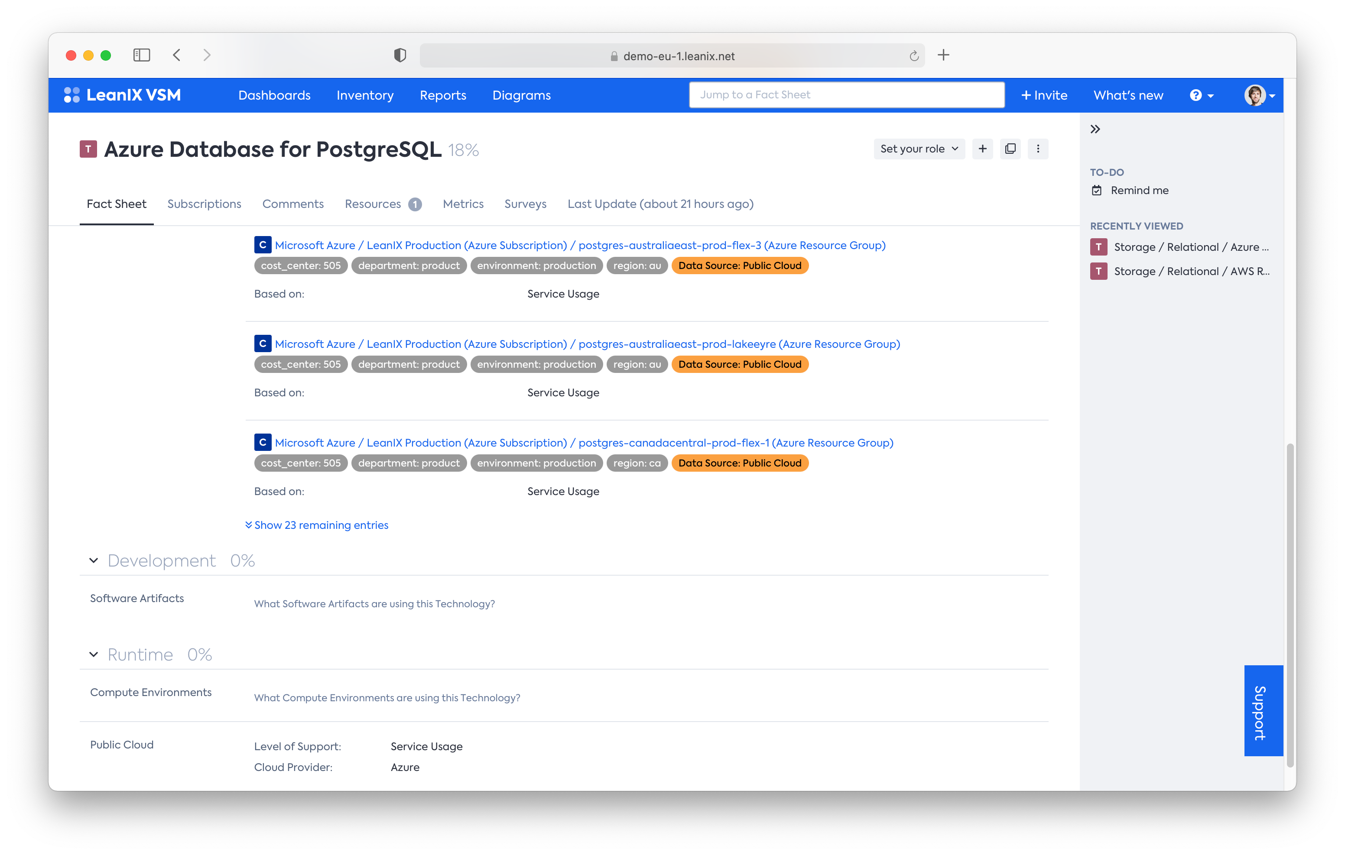Image resolution: width=1345 pixels, height=855 pixels.
Task: Click the 'What Software Artifacts are using this Technology?' prompt
Action: [374, 604]
